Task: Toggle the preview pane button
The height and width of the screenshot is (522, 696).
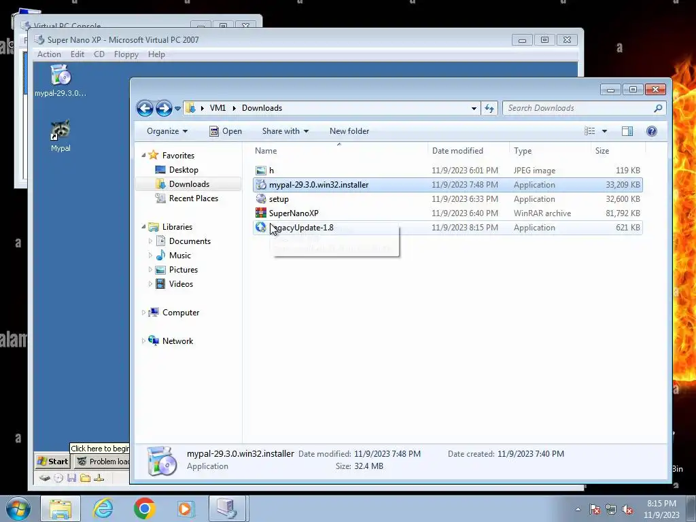Action: click(627, 131)
